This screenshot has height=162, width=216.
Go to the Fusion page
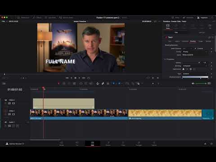coord(108,144)
